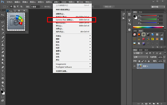The width and height of the screenshot is (167, 105).
Task: Choose Add to selection mode button
Action: coord(14,7)
